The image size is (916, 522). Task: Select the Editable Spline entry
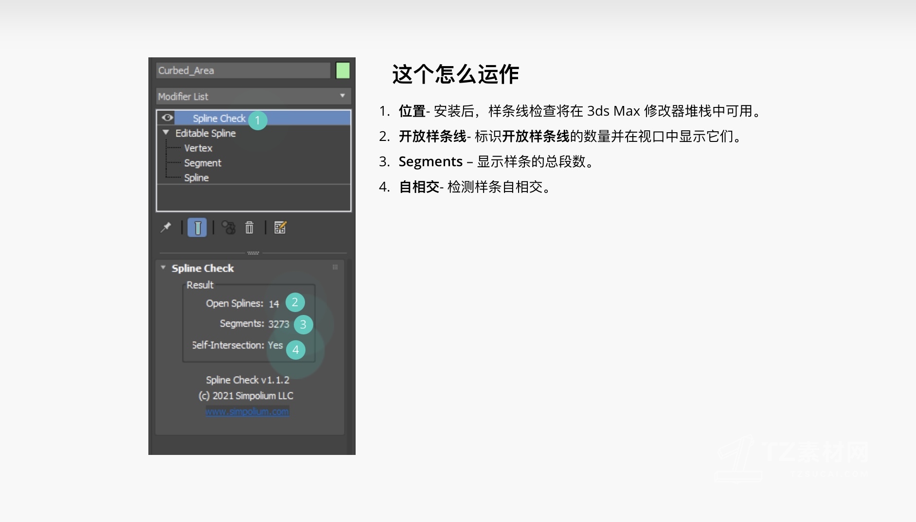pyautogui.click(x=205, y=133)
